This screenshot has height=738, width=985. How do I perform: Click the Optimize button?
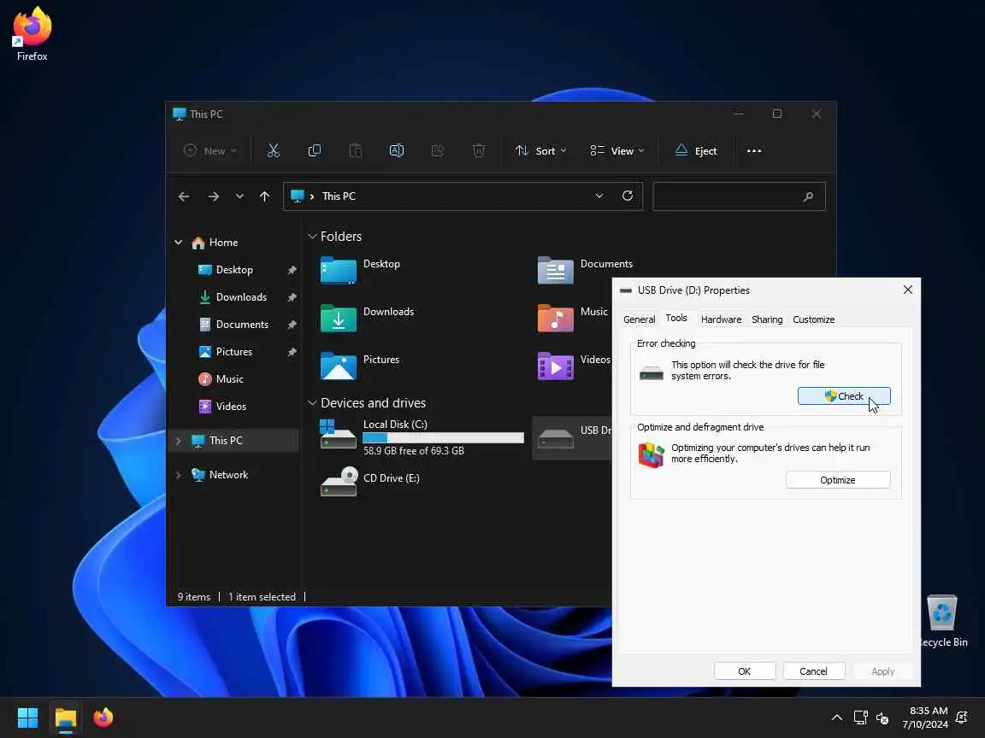[837, 480]
